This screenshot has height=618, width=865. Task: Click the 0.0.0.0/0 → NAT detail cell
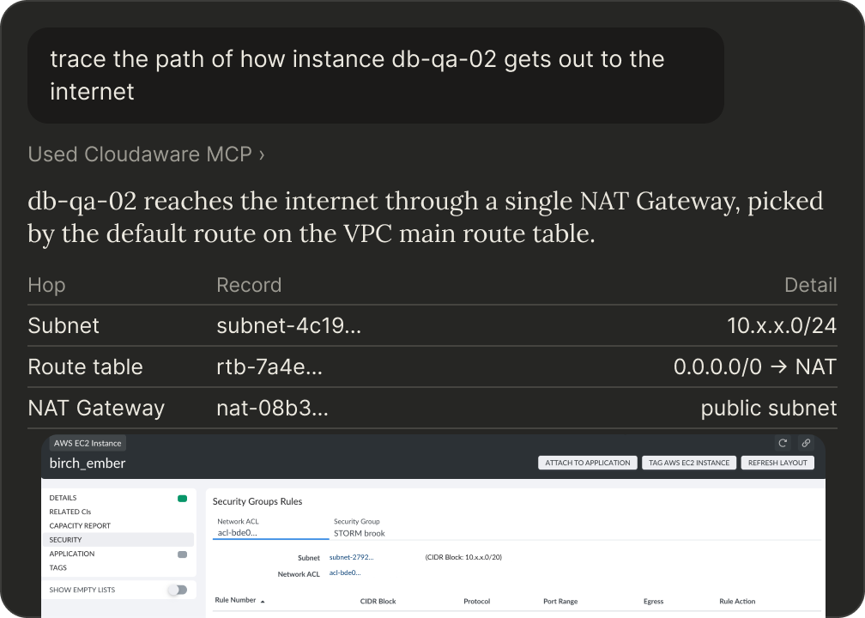coord(755,367)
